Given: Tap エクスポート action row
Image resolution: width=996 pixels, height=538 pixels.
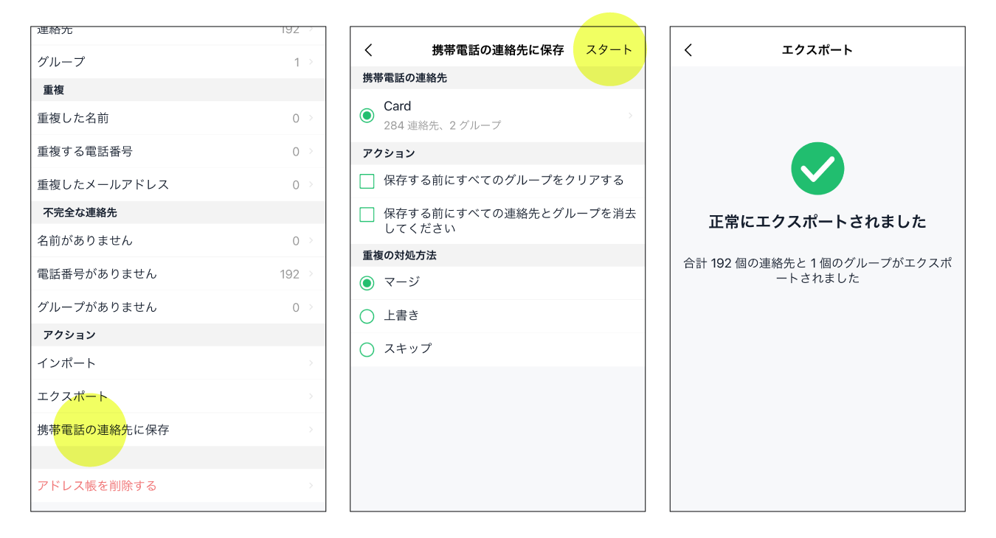Looking at the screenshot, I should click(177, 396).
